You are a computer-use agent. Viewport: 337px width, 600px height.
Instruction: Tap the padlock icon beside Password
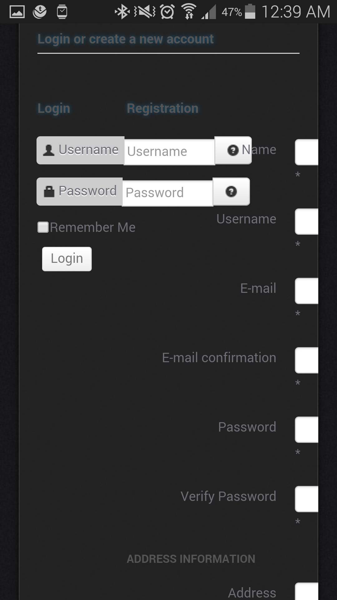pyautogui.click(x=49, y=191)
